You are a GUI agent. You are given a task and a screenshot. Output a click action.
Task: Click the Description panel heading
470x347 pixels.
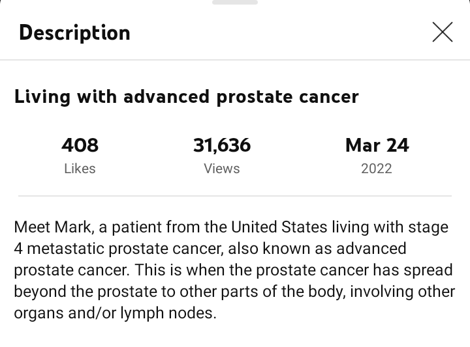click(74, 33)
